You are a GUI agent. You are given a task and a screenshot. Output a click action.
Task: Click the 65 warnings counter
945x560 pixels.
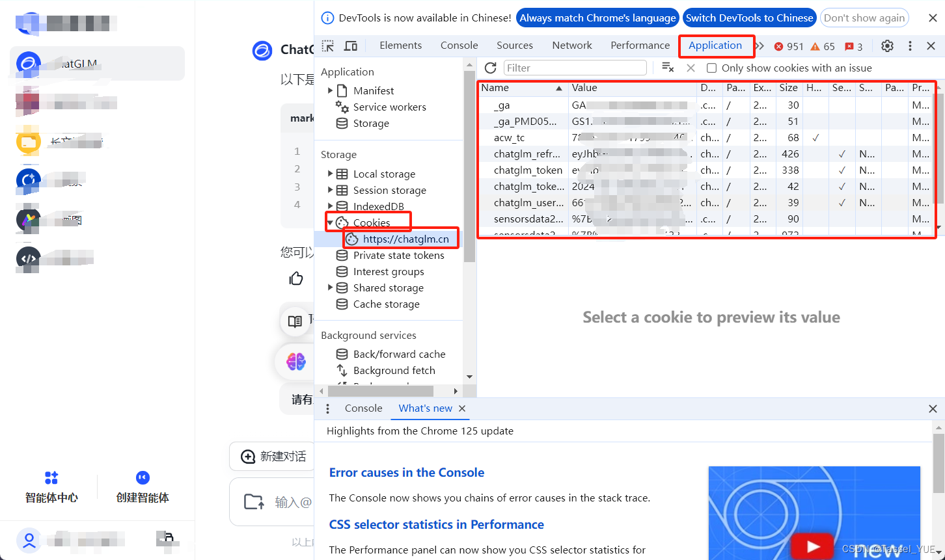pyautogui.click(x=823, y=46)
